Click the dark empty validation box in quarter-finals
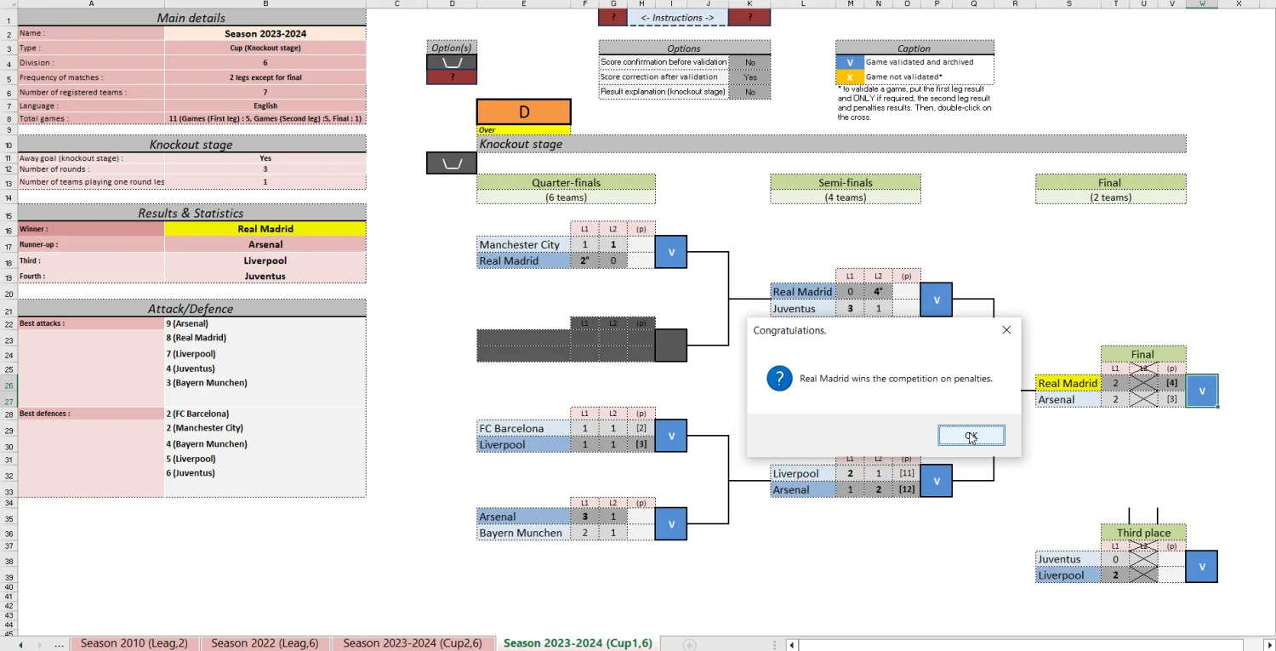 670,345
